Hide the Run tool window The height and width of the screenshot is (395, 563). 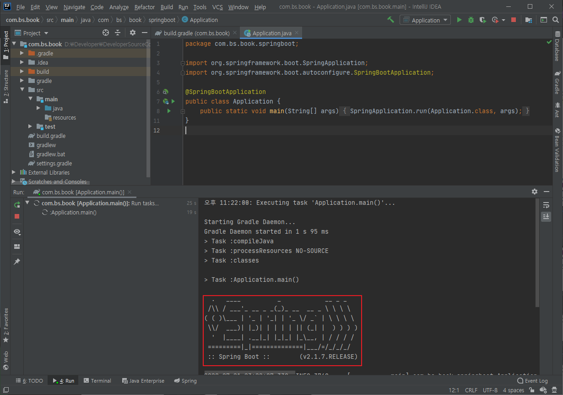point(547,192)
